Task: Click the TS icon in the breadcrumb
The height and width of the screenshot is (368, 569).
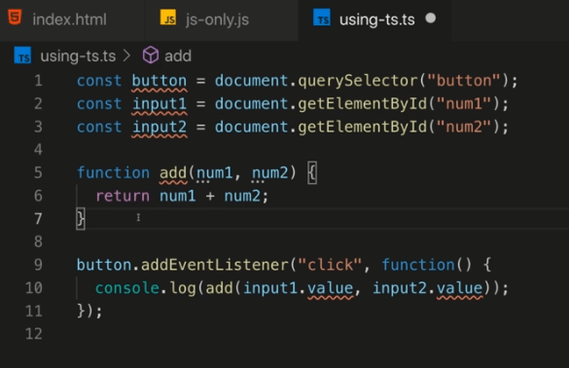Action: 22,55
